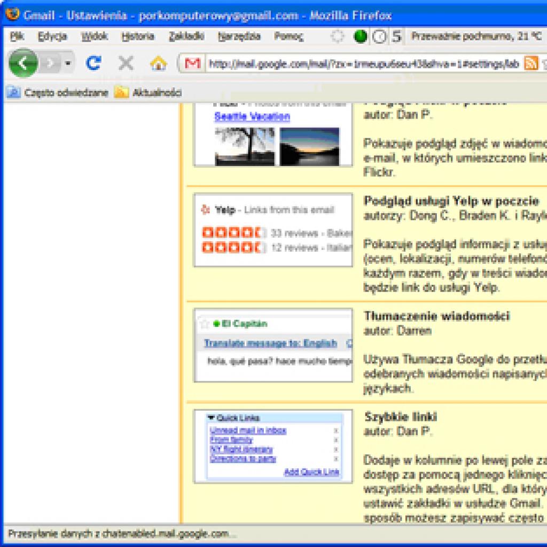The height and width of the screenshot is (547, 547).
Task: Open the Seattle Vacation link
Action: (x=252, y=116)
